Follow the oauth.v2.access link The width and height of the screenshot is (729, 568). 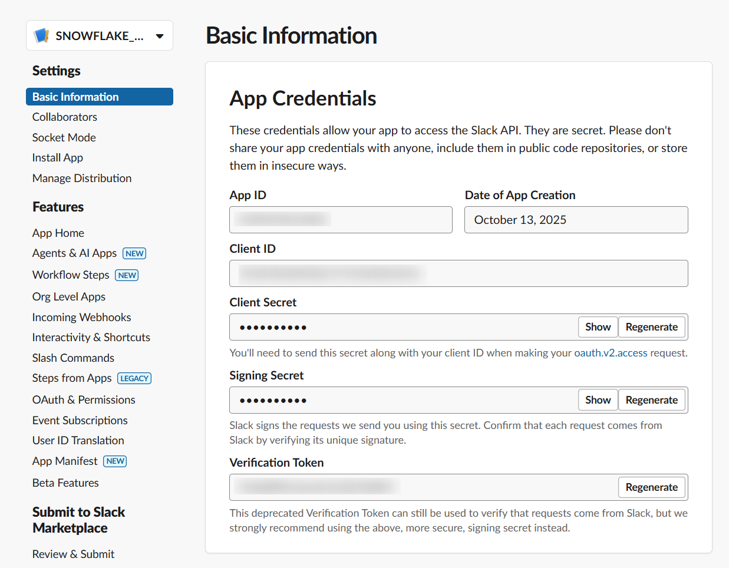pos(611,353)
